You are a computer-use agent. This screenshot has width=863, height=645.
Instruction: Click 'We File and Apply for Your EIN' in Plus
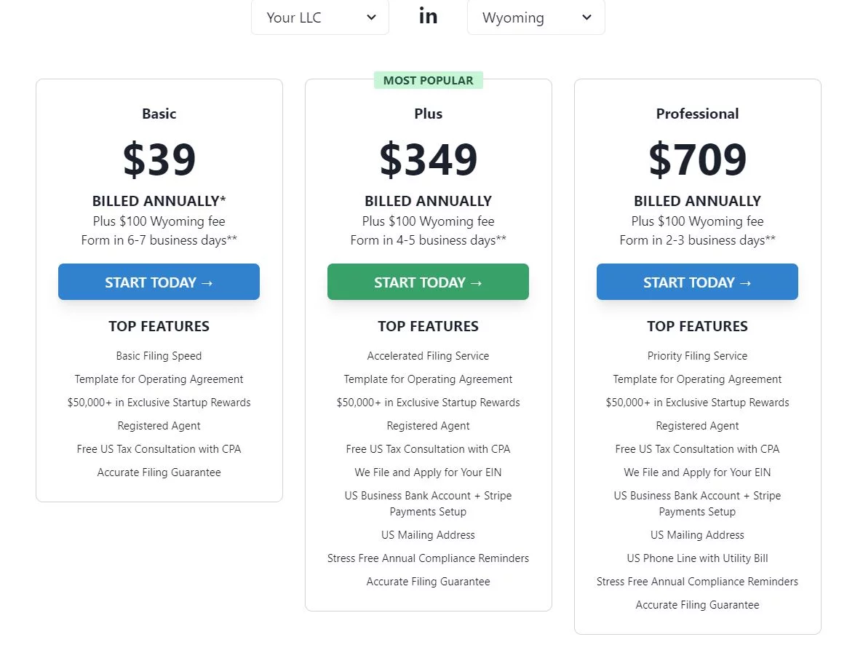(x=428, y=472)
